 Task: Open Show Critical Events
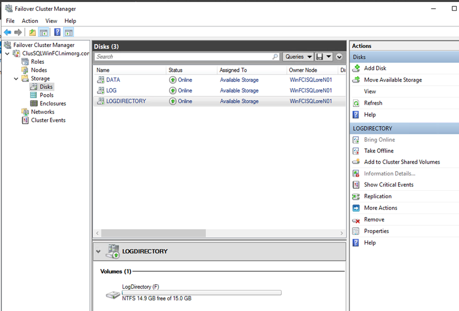tap(388, 185)
